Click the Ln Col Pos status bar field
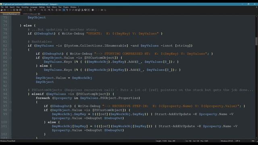The width and height of the screenshot is (258, 145). coord(197,141)
